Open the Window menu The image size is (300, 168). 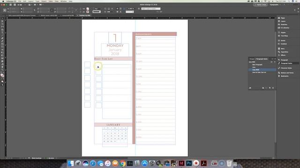pyautogui.click(x=64, y=1)
